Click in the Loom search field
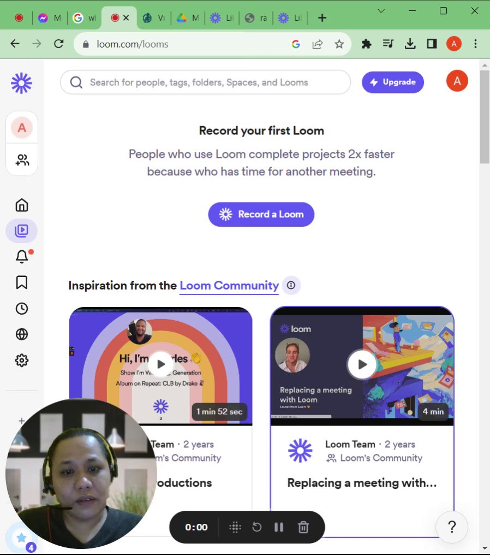 (205, 82)
